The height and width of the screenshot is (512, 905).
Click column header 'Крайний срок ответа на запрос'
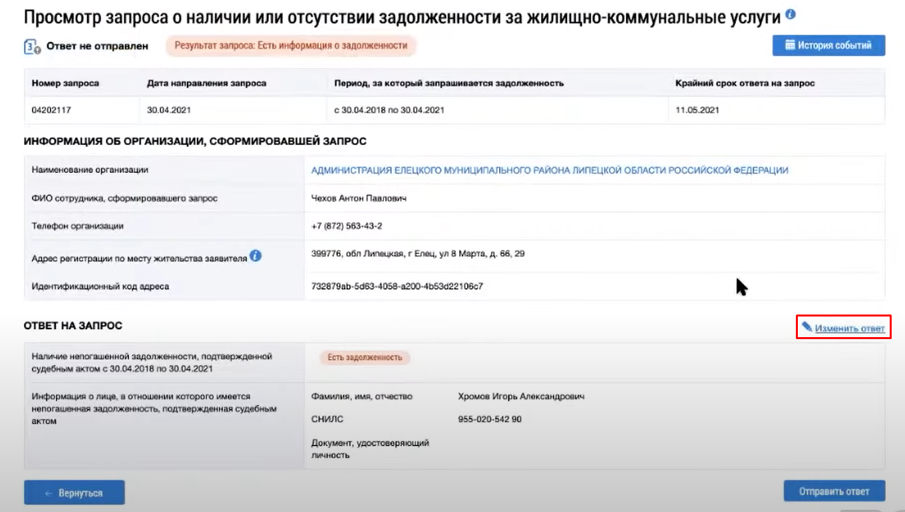coord(745,83)
